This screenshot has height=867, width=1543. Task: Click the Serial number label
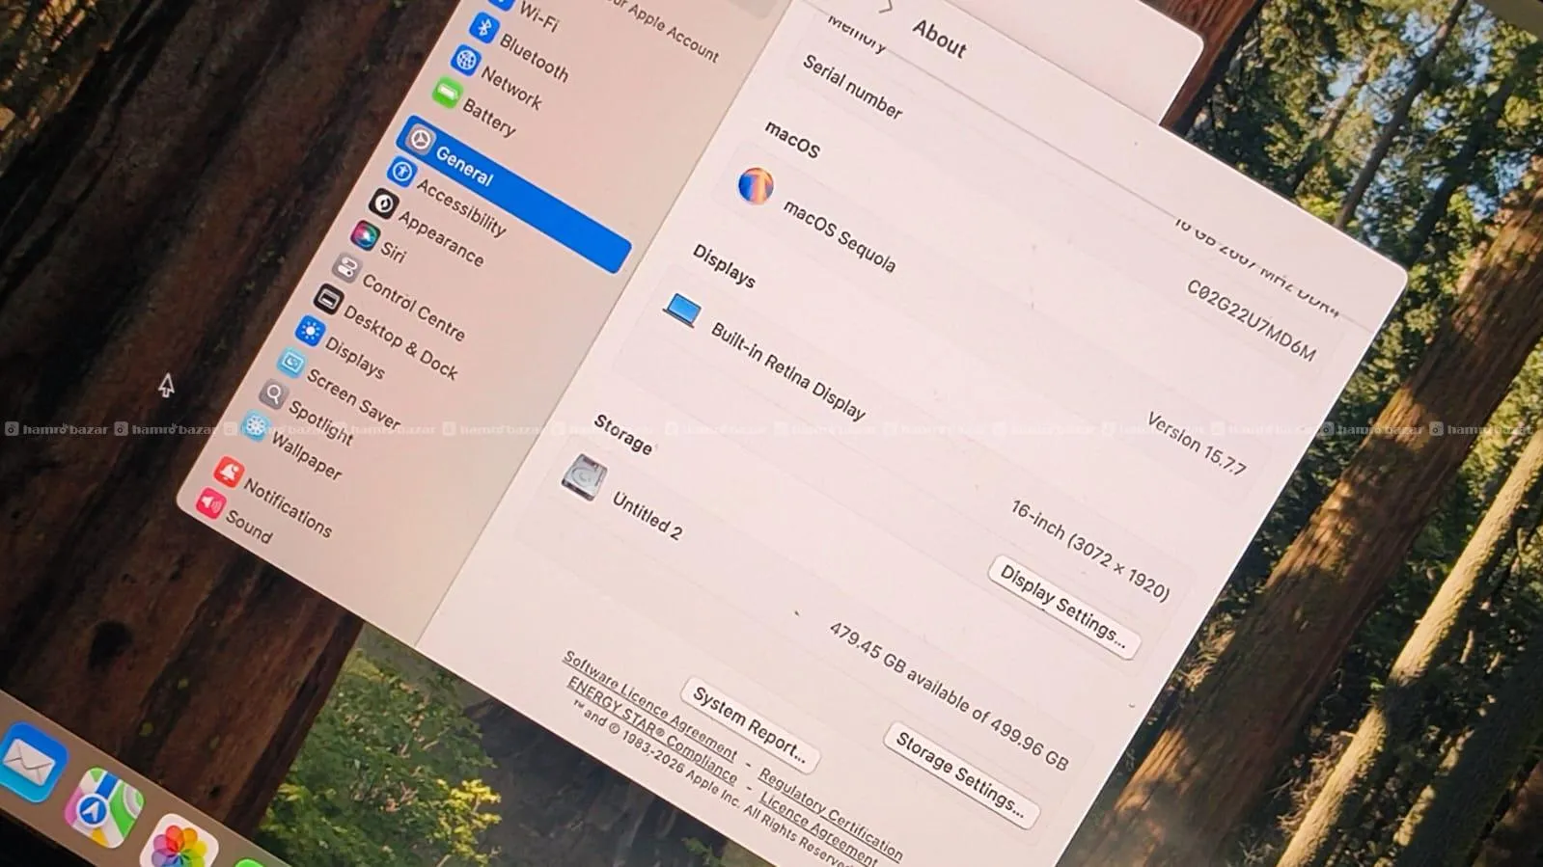tap(852, 87)
